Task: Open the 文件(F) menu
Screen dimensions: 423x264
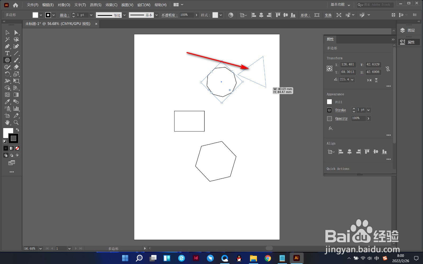Action: point(33,5)
